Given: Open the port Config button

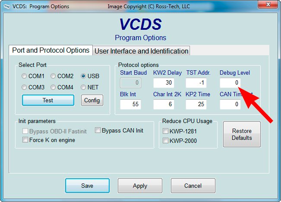Looking at the screenshot, I should (92, 100).
